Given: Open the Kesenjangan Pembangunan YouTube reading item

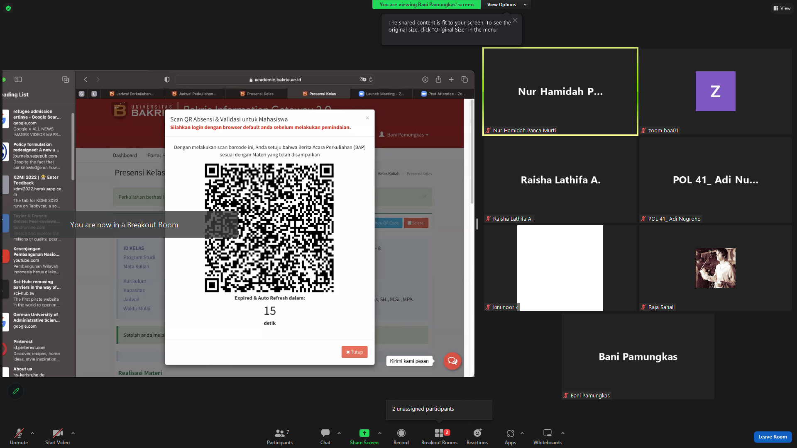Looking at the screenshot, I should click(x=37, y=261).
